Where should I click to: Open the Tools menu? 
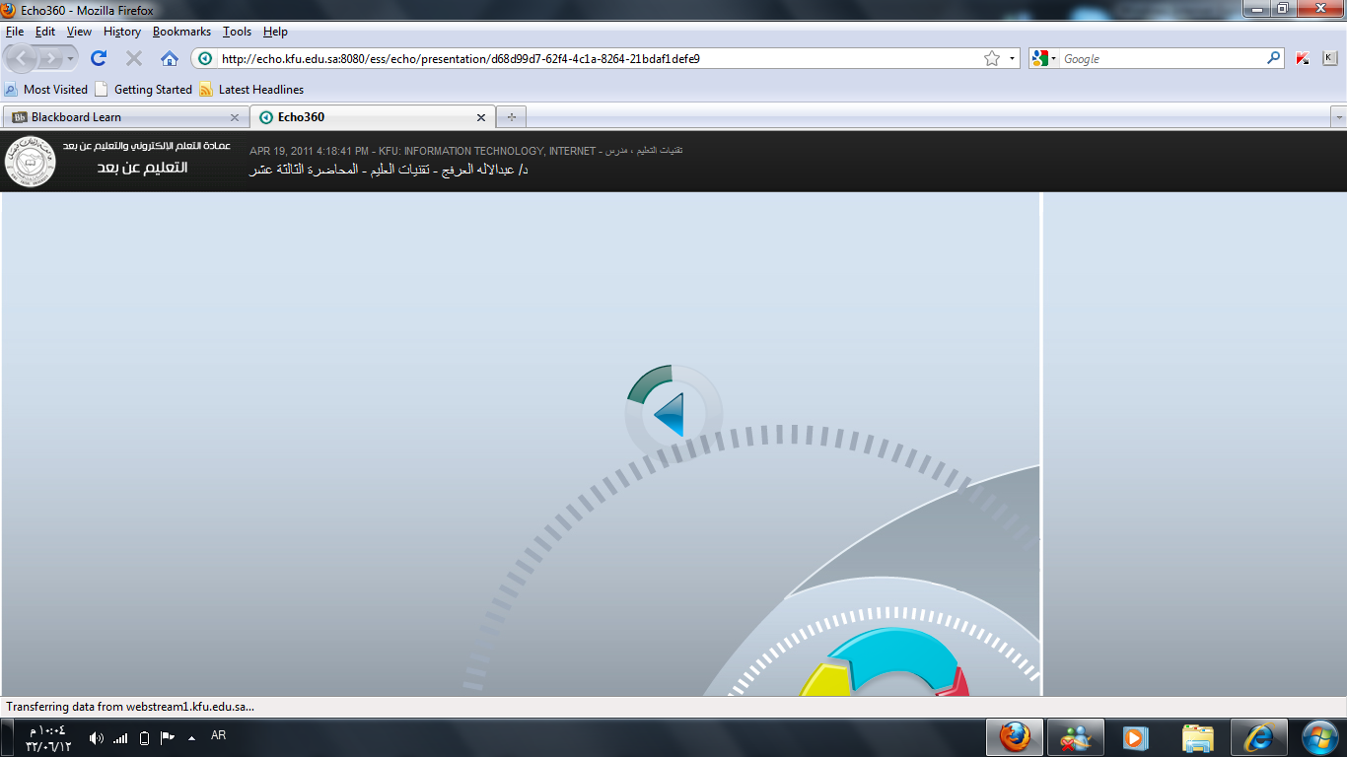tap(237, 32)
